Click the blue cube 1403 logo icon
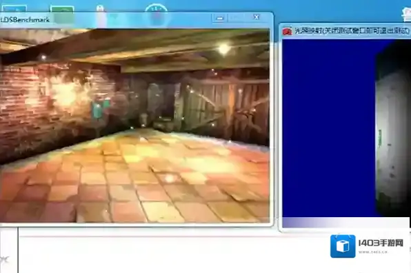411x273 pixels. [343, 246]
